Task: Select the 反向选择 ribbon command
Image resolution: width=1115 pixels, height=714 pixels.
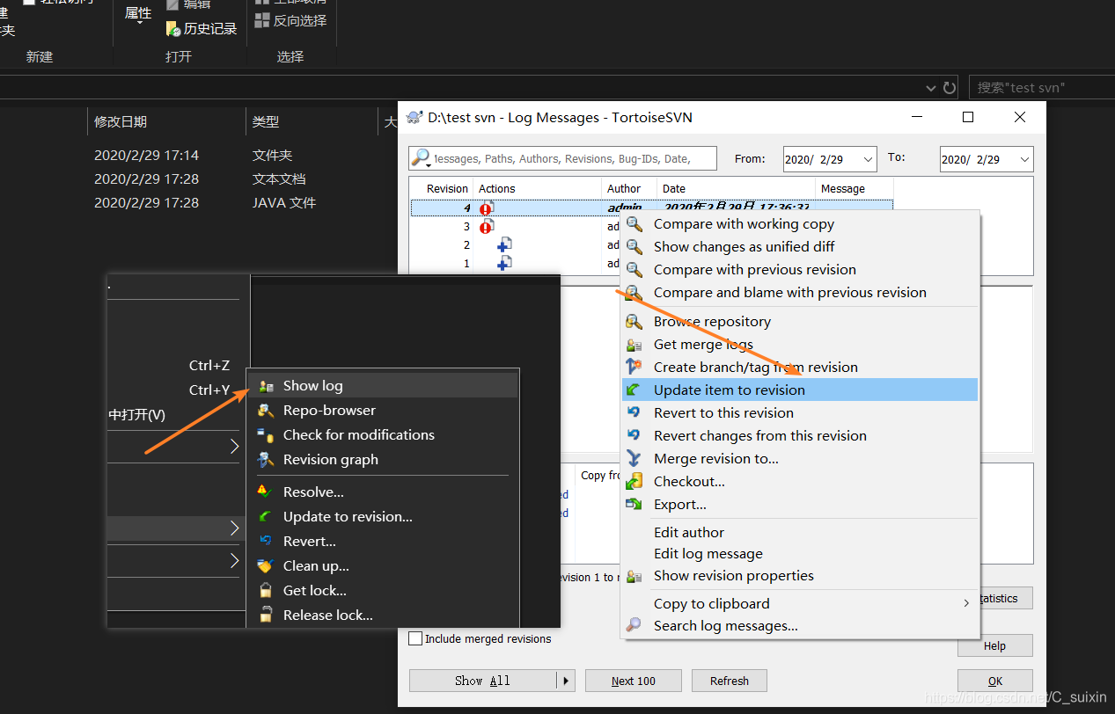Action: pos(290,20)
